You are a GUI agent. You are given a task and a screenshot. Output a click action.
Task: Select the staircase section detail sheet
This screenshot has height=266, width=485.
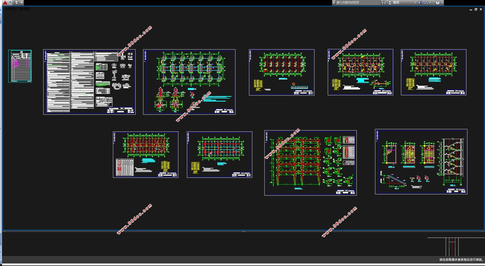point(421,162)
